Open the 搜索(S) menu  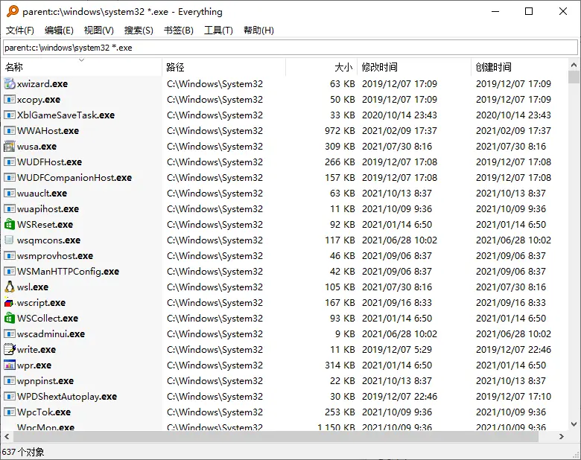tap(139, 31)
